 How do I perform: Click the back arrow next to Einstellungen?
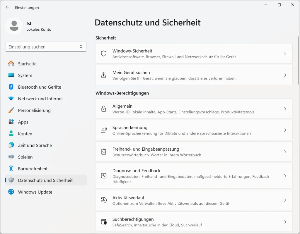(7, 8)
